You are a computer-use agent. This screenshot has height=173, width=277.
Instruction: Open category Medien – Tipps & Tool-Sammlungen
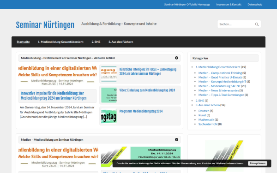[x=221, y=95]
